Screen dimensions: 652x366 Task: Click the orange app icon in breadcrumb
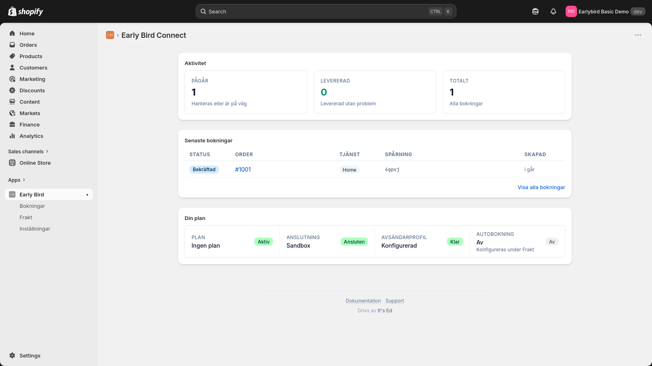(110, 35)
